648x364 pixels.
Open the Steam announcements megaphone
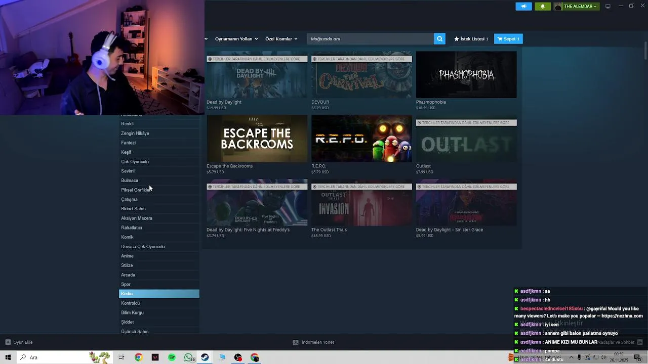tap(523, 6)
